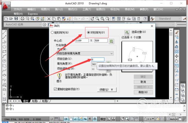Select the Rectangle draw tool
188x123 pixels.
pyautogui.click(x=4, y=51)
